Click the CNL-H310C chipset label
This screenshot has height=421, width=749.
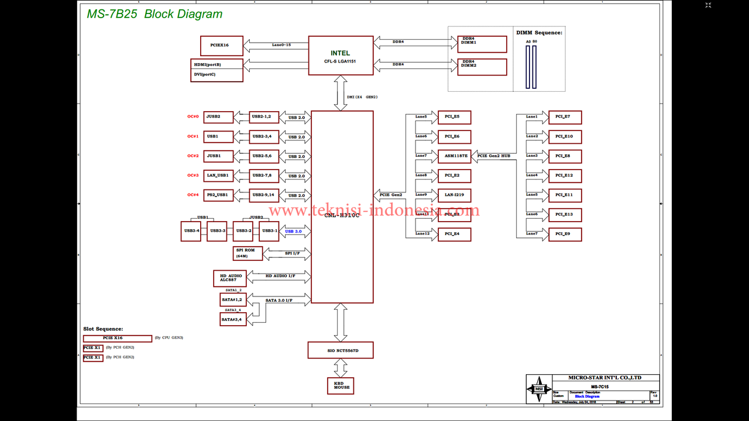(342, 215)
